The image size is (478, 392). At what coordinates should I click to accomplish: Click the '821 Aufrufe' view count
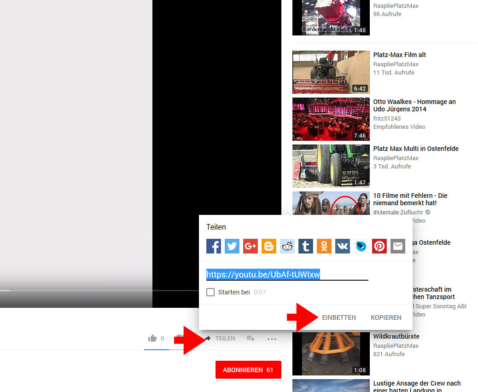pos(389,354)
